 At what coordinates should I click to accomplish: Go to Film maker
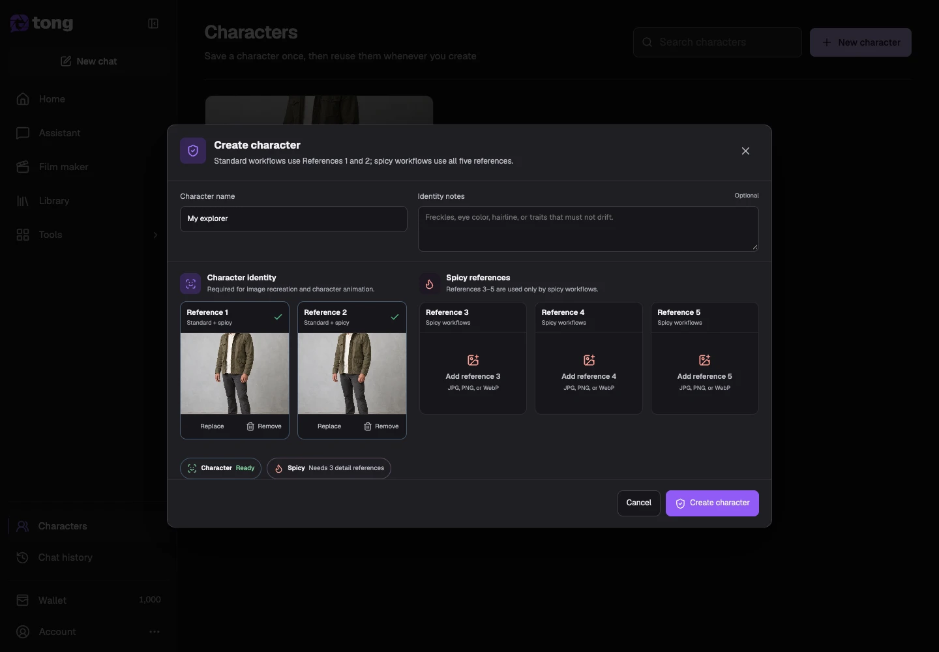pyautogui.click(x=88, y=167)
